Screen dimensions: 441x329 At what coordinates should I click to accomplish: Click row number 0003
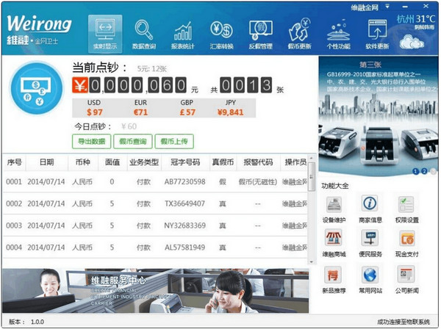tap(14, 225)
